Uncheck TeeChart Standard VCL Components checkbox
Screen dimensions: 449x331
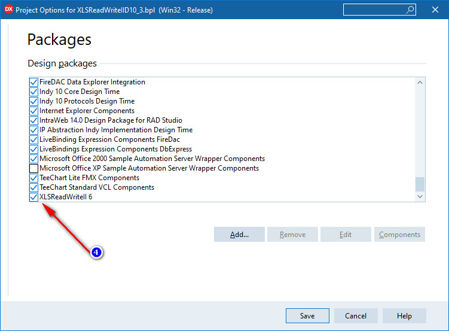tap(33, 187)
